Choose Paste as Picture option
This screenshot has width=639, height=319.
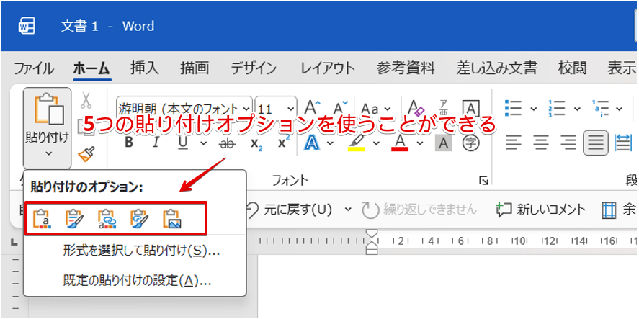172,218
